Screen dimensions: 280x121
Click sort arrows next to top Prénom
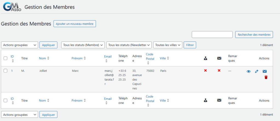click(85, 58)
